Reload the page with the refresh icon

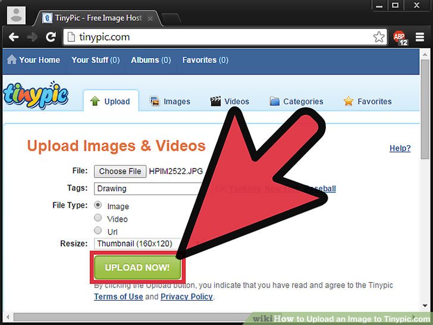pos(51,37)
